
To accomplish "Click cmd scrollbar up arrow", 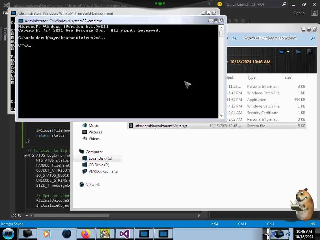I will [x=221, y=27].
